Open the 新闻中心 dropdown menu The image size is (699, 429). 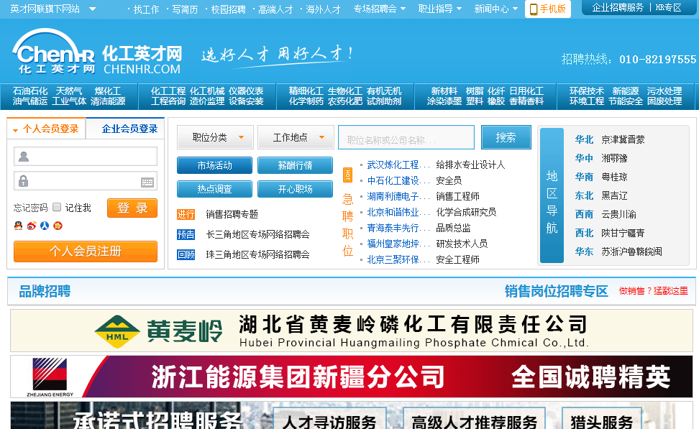tap(495, 9)
